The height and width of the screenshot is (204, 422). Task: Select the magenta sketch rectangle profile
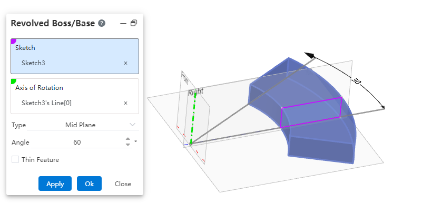point(311,113)
